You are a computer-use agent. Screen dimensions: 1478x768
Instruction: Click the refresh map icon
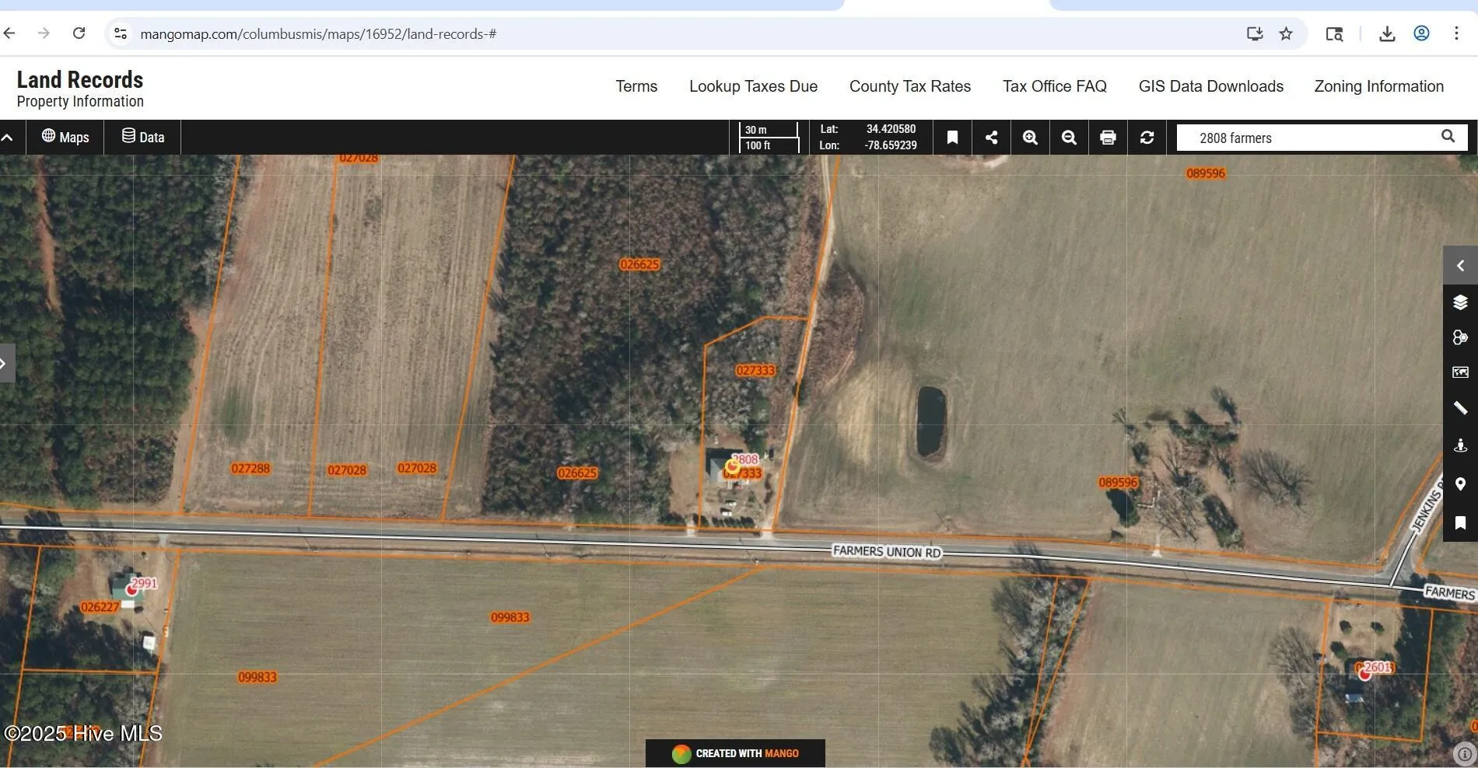click(x=1147, y=138)
